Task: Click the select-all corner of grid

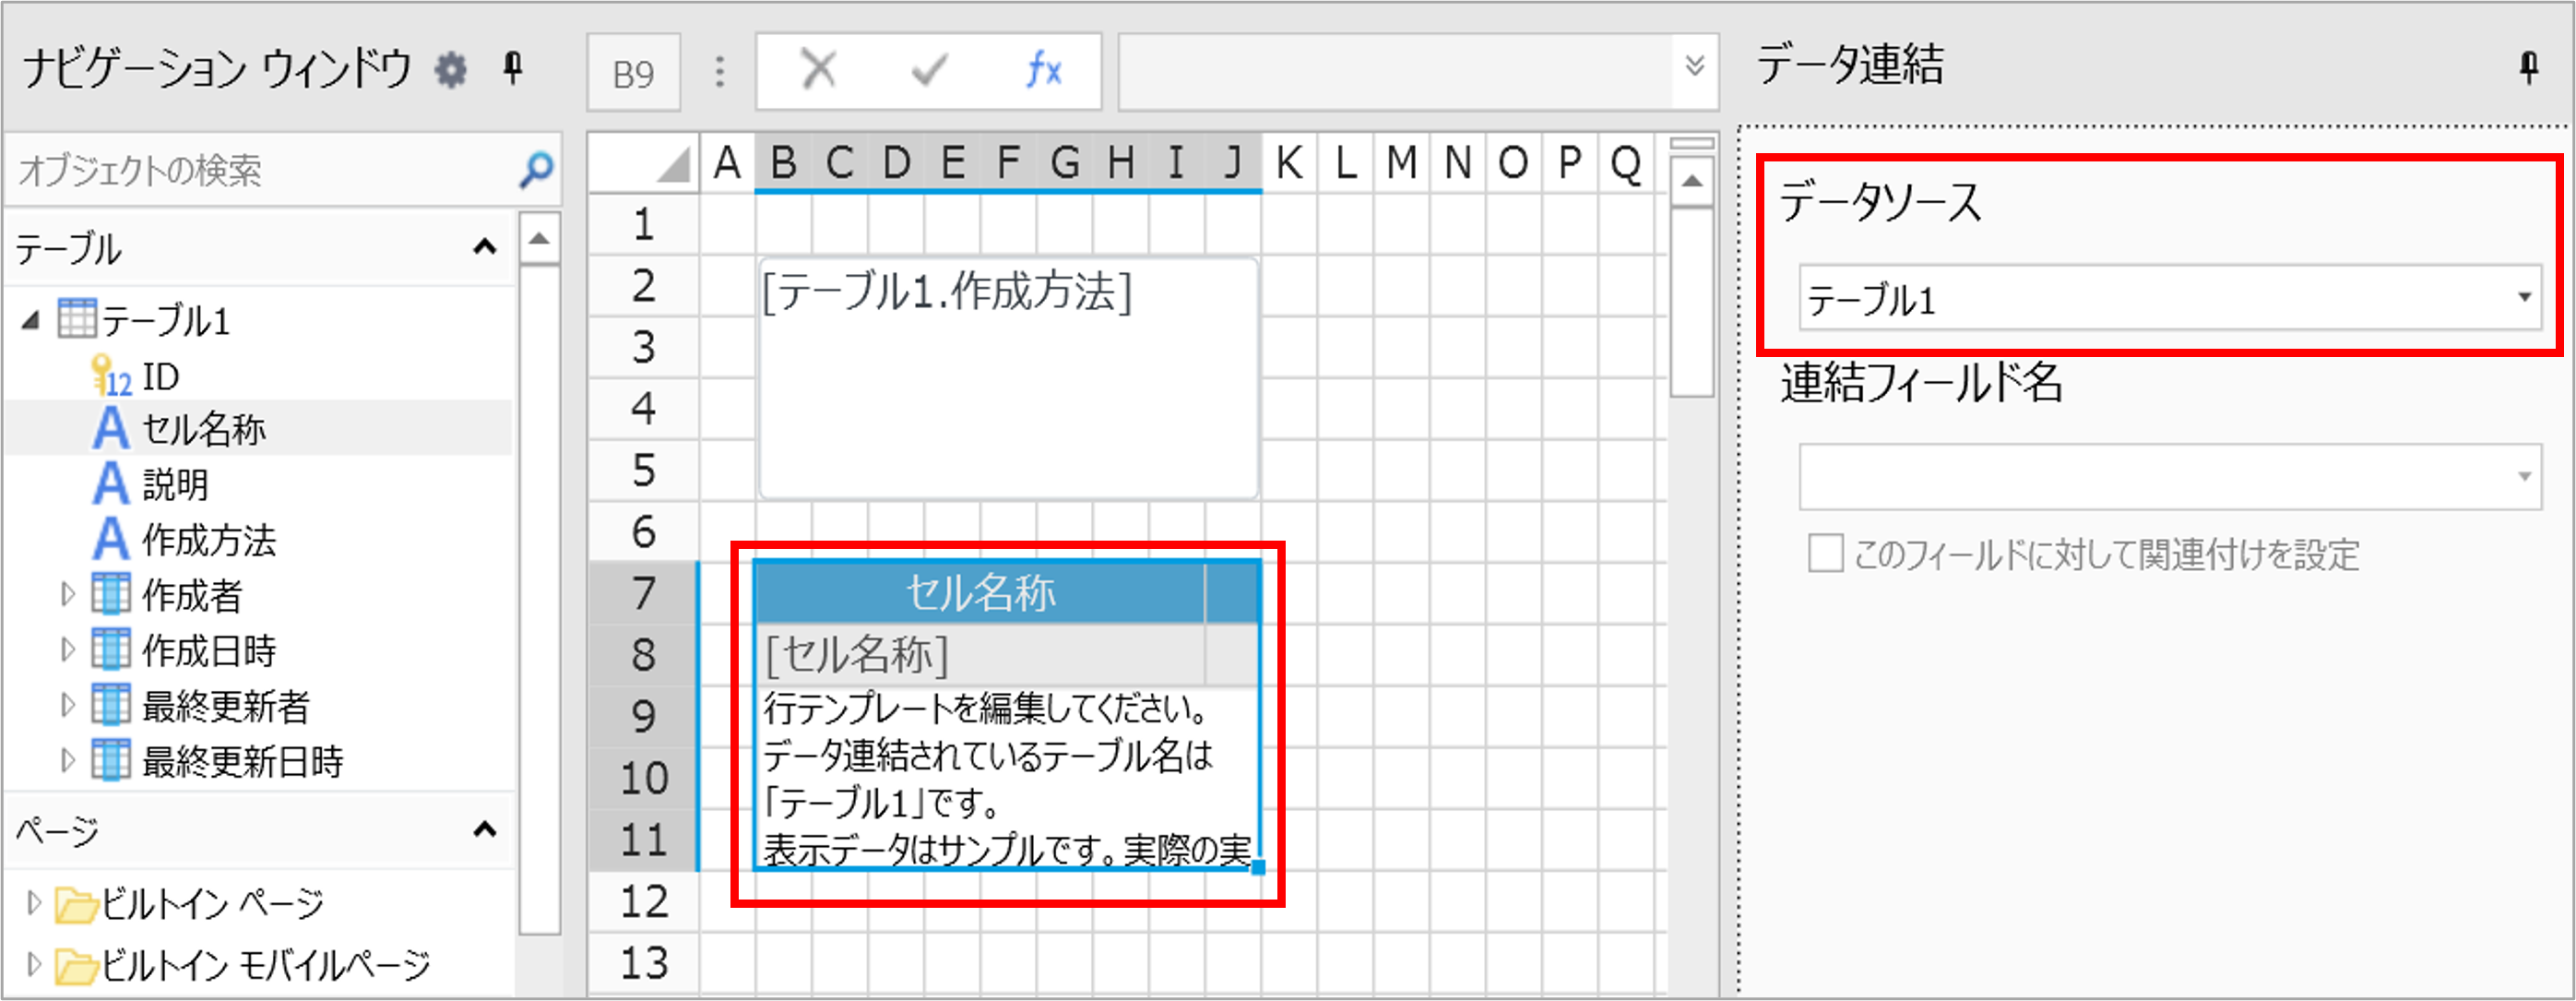Action: 644,164
